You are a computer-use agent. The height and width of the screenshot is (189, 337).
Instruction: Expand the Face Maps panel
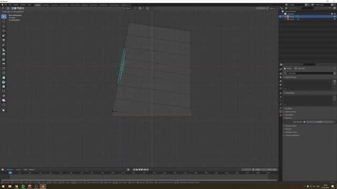tap(289, 115)
